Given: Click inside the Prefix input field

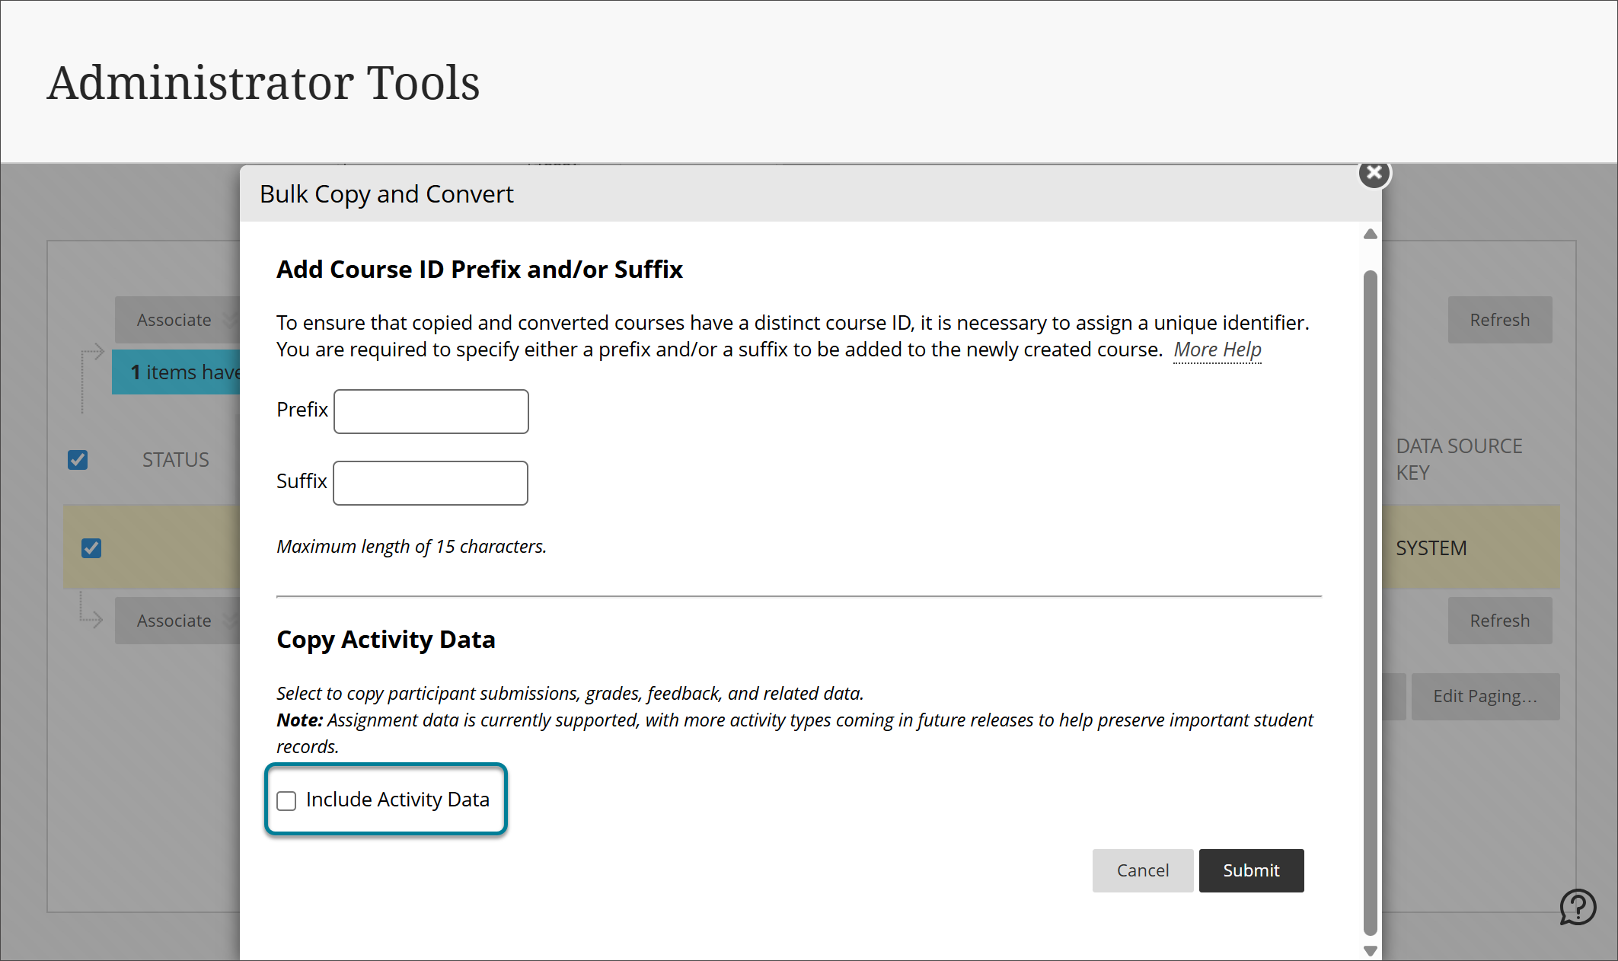Looking at the screenshot, I should (x=430, y=411).
